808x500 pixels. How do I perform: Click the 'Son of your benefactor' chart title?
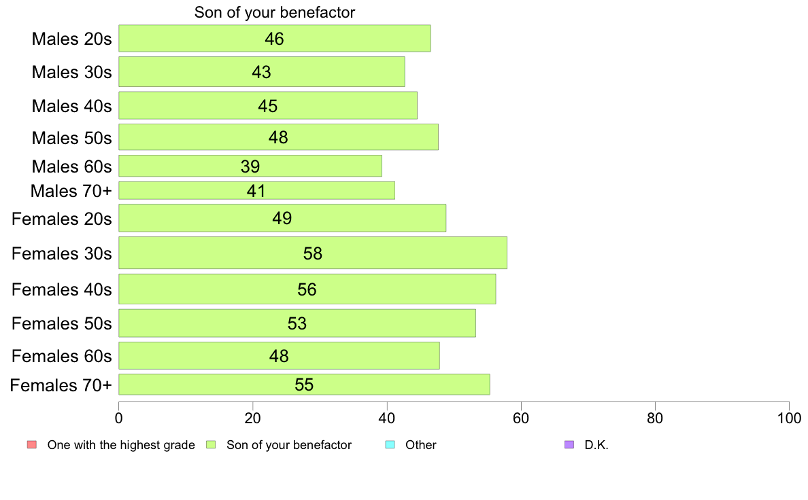click(x=275, y=12)
